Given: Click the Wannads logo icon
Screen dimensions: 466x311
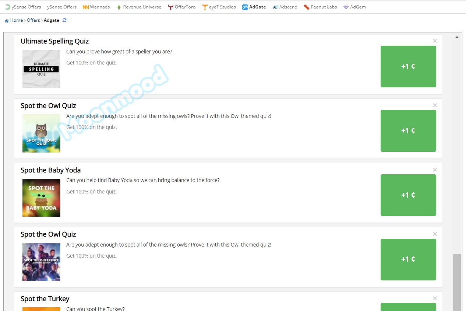Looking at the screenshot, I should tap(86, 7).
